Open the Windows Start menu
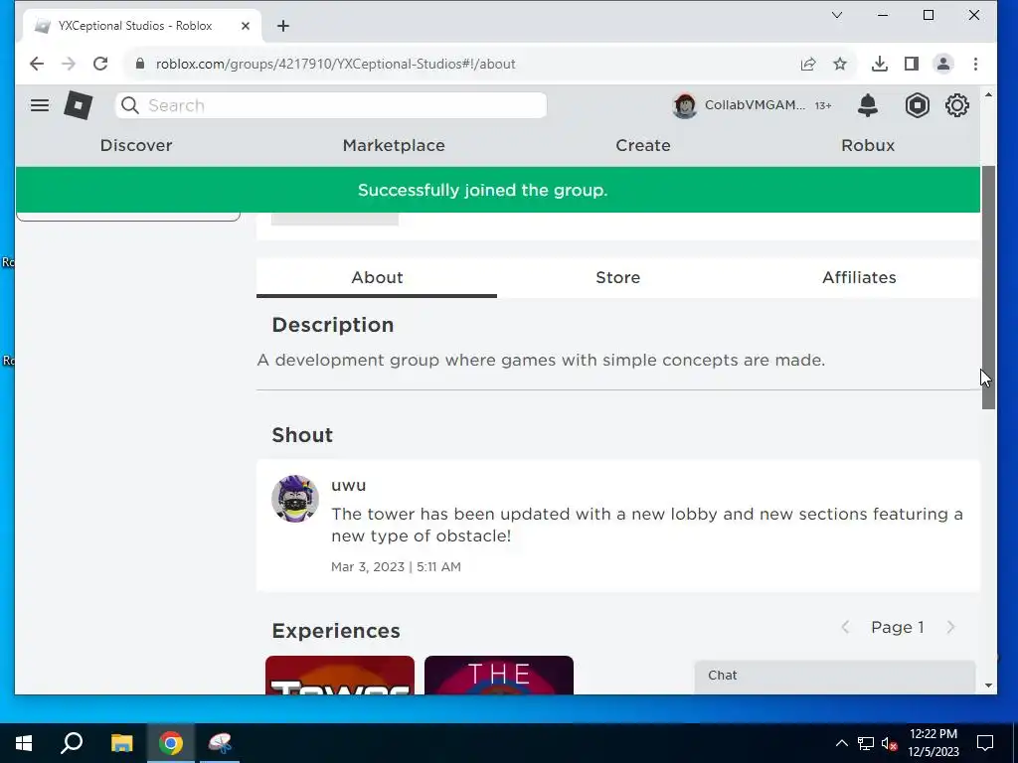The image size is (1018, 763). pyautogui.click(x=24, y=743)
